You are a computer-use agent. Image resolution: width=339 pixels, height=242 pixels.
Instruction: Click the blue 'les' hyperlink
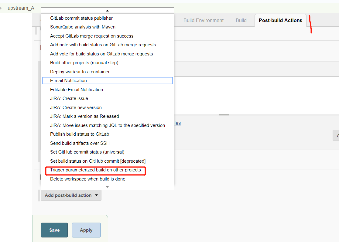click(178, 123)
